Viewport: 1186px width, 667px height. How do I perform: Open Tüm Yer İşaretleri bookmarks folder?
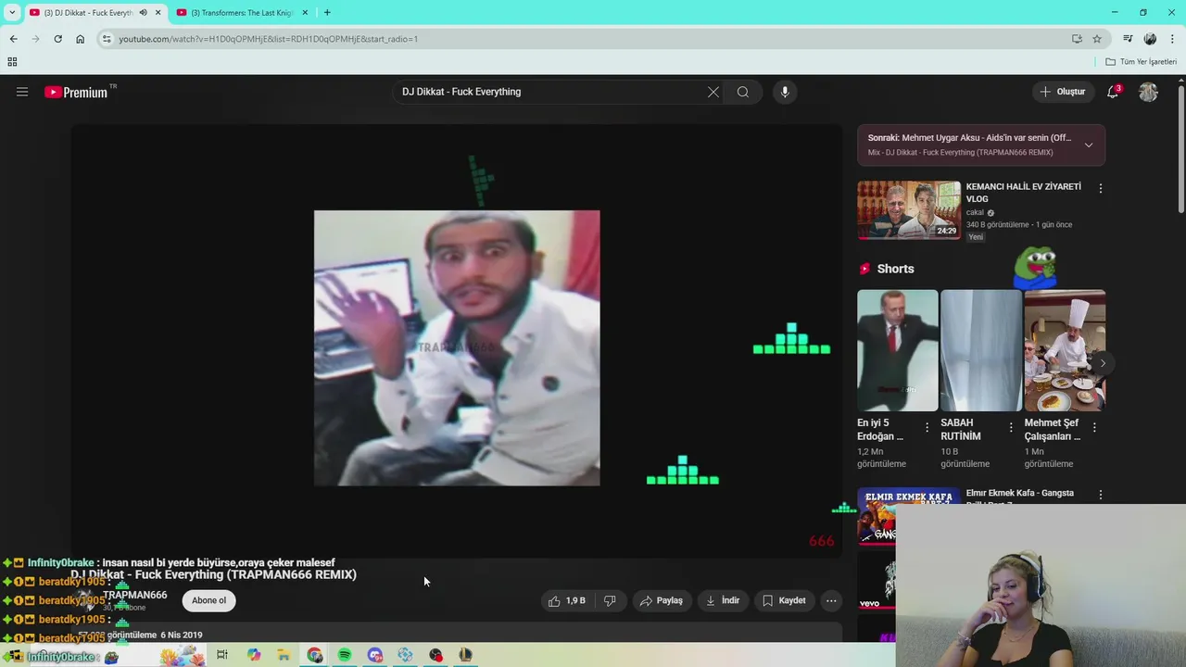click(1141, 62)
